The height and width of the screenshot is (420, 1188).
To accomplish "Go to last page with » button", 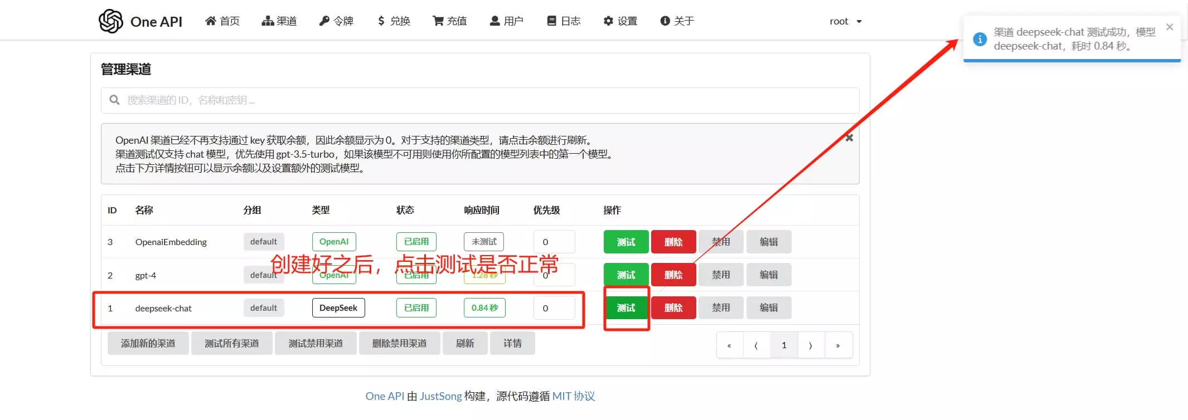I will (x=838, y=345).
